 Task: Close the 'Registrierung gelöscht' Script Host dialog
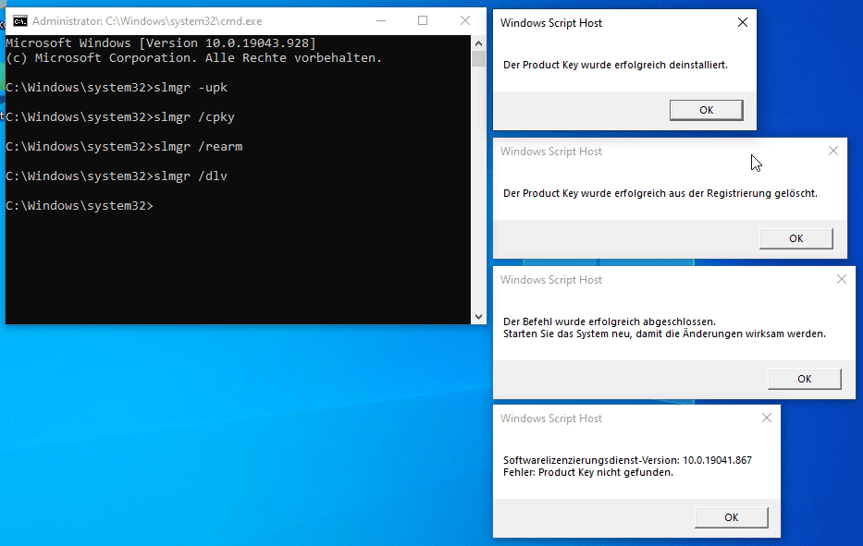pyautogui.click(x=833, y=152)
